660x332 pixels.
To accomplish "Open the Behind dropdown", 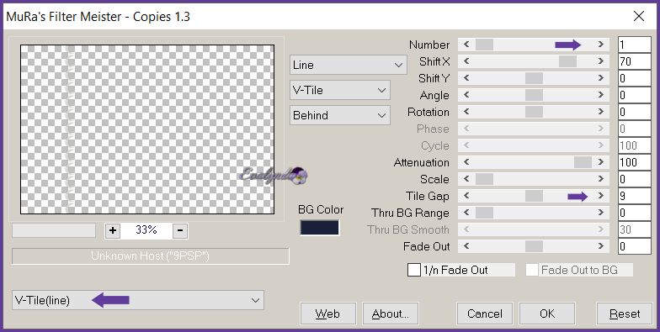I will 340,116.
